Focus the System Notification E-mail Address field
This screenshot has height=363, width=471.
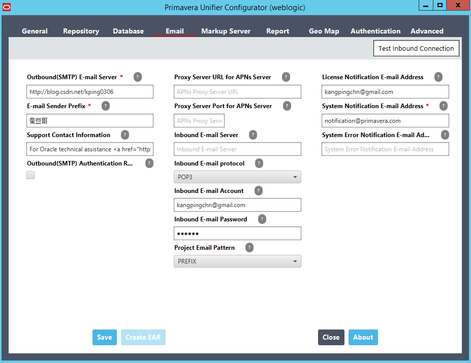(385, 121)
